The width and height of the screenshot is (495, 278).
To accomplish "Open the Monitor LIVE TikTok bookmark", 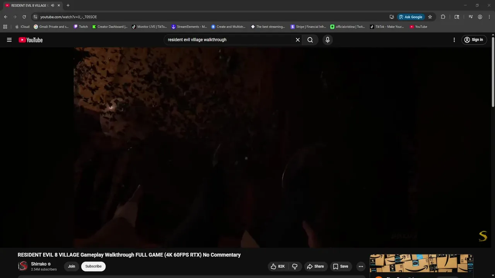I will click(149, 27).
